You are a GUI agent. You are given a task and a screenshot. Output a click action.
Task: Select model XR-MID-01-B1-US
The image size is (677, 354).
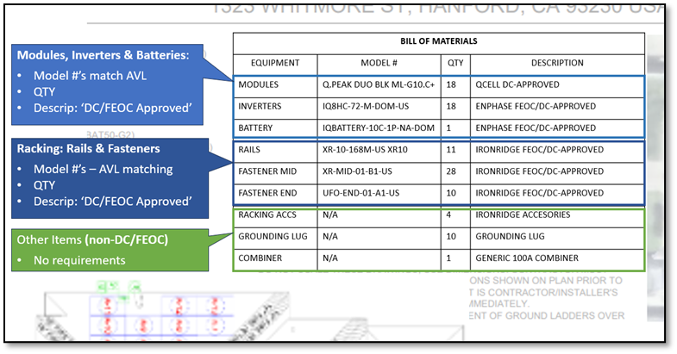click(x=358, y=171)
